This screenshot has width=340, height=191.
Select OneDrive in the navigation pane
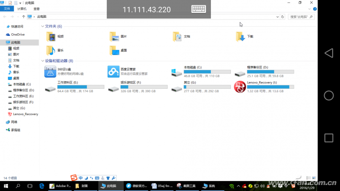click(x=18, y=34)
